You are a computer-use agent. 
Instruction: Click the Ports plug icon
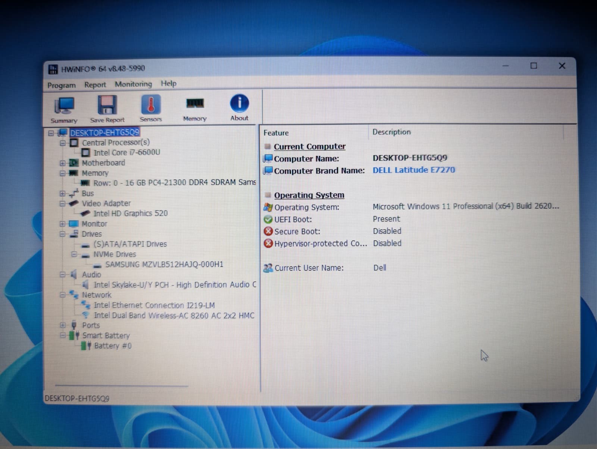click(74, 325)
